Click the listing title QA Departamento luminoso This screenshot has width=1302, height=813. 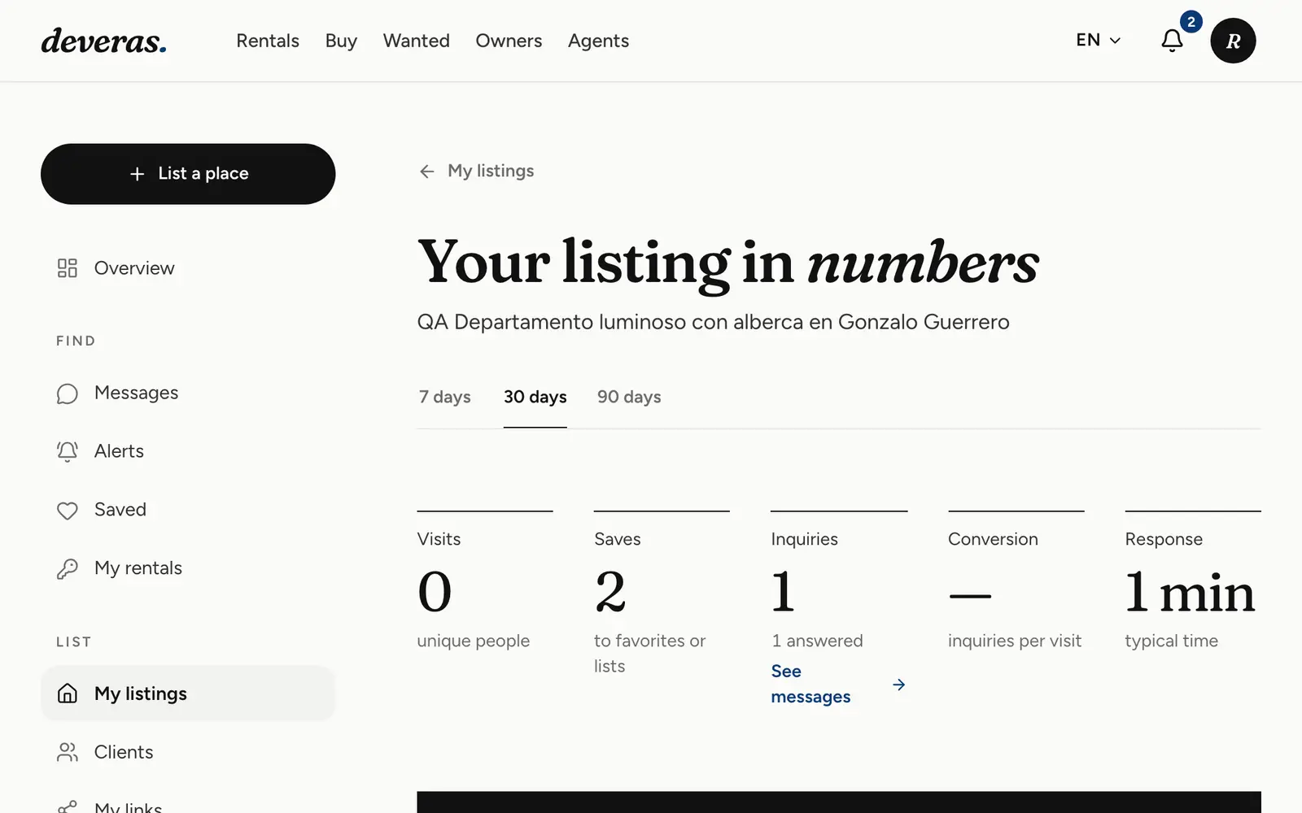click(x=714, y=322)
